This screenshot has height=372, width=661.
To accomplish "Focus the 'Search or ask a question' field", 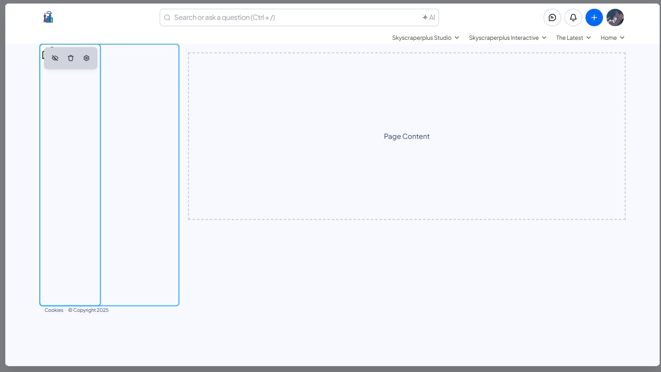I will coord(299,18).
